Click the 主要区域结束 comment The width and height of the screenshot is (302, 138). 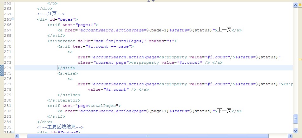60,127
